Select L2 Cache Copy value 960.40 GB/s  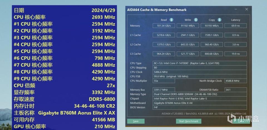pyautogui.click(x=212, y=45)
